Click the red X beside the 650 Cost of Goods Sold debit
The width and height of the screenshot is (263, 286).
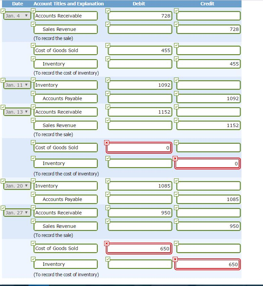click(x=106, y=243)
